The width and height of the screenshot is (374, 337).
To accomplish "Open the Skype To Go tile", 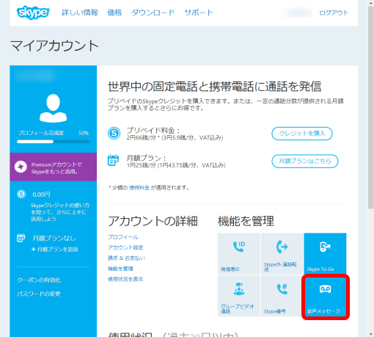I will pos(325,253).
